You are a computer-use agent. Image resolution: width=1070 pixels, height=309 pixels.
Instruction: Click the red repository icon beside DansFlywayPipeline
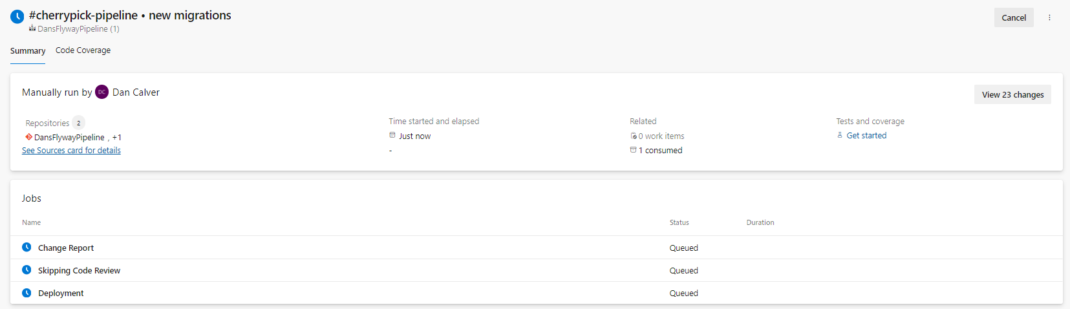29,137
